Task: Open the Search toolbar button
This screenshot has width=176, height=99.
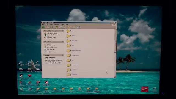Action: pyautogui.click(x=63, y=27)
